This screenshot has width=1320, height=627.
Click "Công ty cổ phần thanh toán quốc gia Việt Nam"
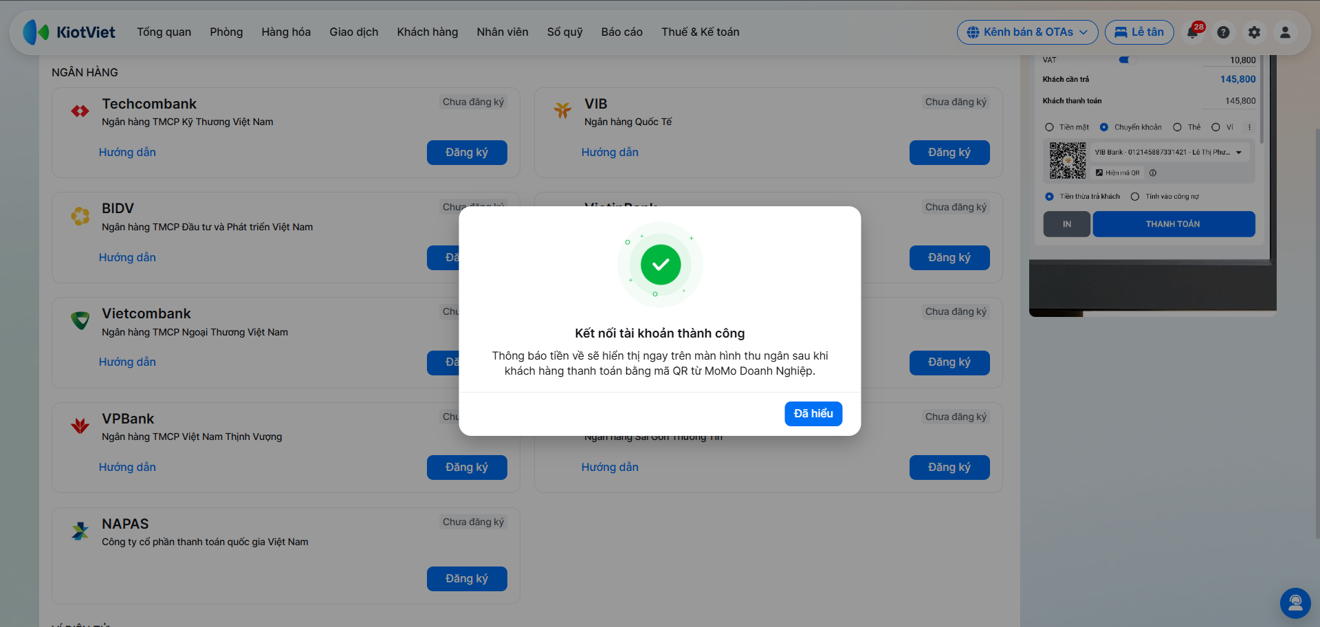(205, 542)
